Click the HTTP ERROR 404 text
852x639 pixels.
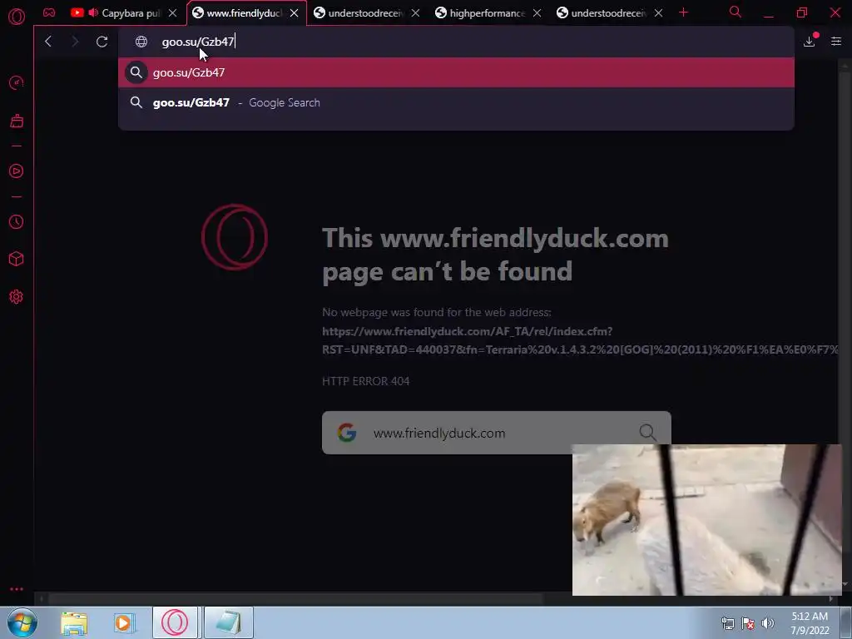366,381
